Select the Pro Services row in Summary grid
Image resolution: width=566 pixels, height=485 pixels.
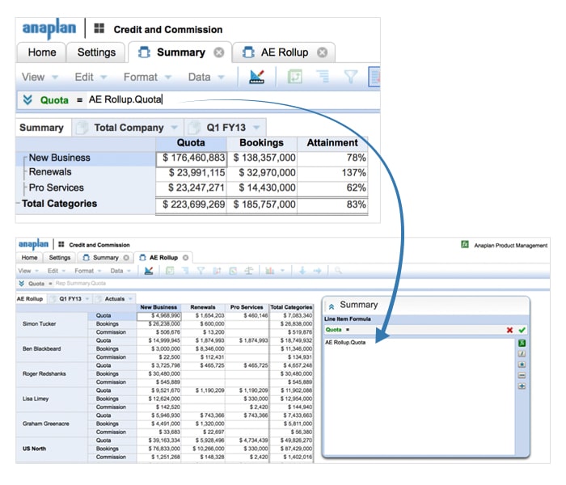click(57, 188)
